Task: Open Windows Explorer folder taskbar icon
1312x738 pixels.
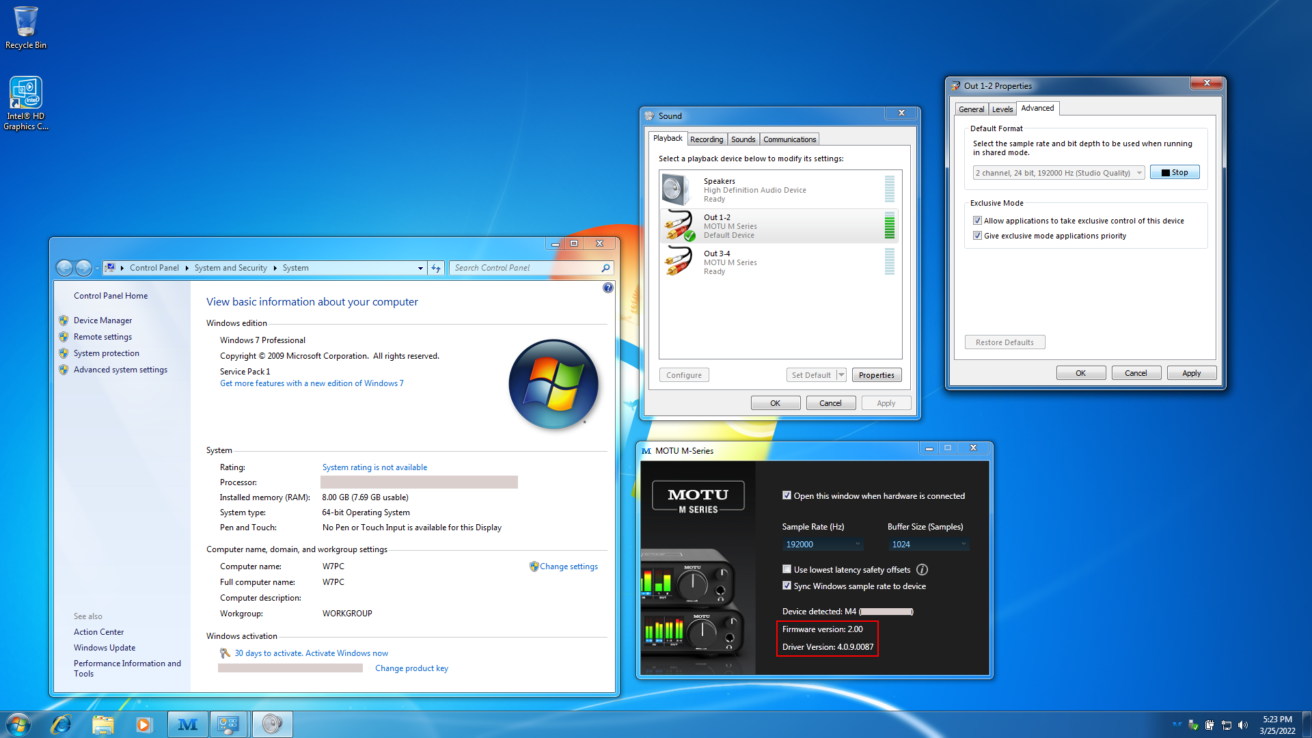Action: pos(102,724)
